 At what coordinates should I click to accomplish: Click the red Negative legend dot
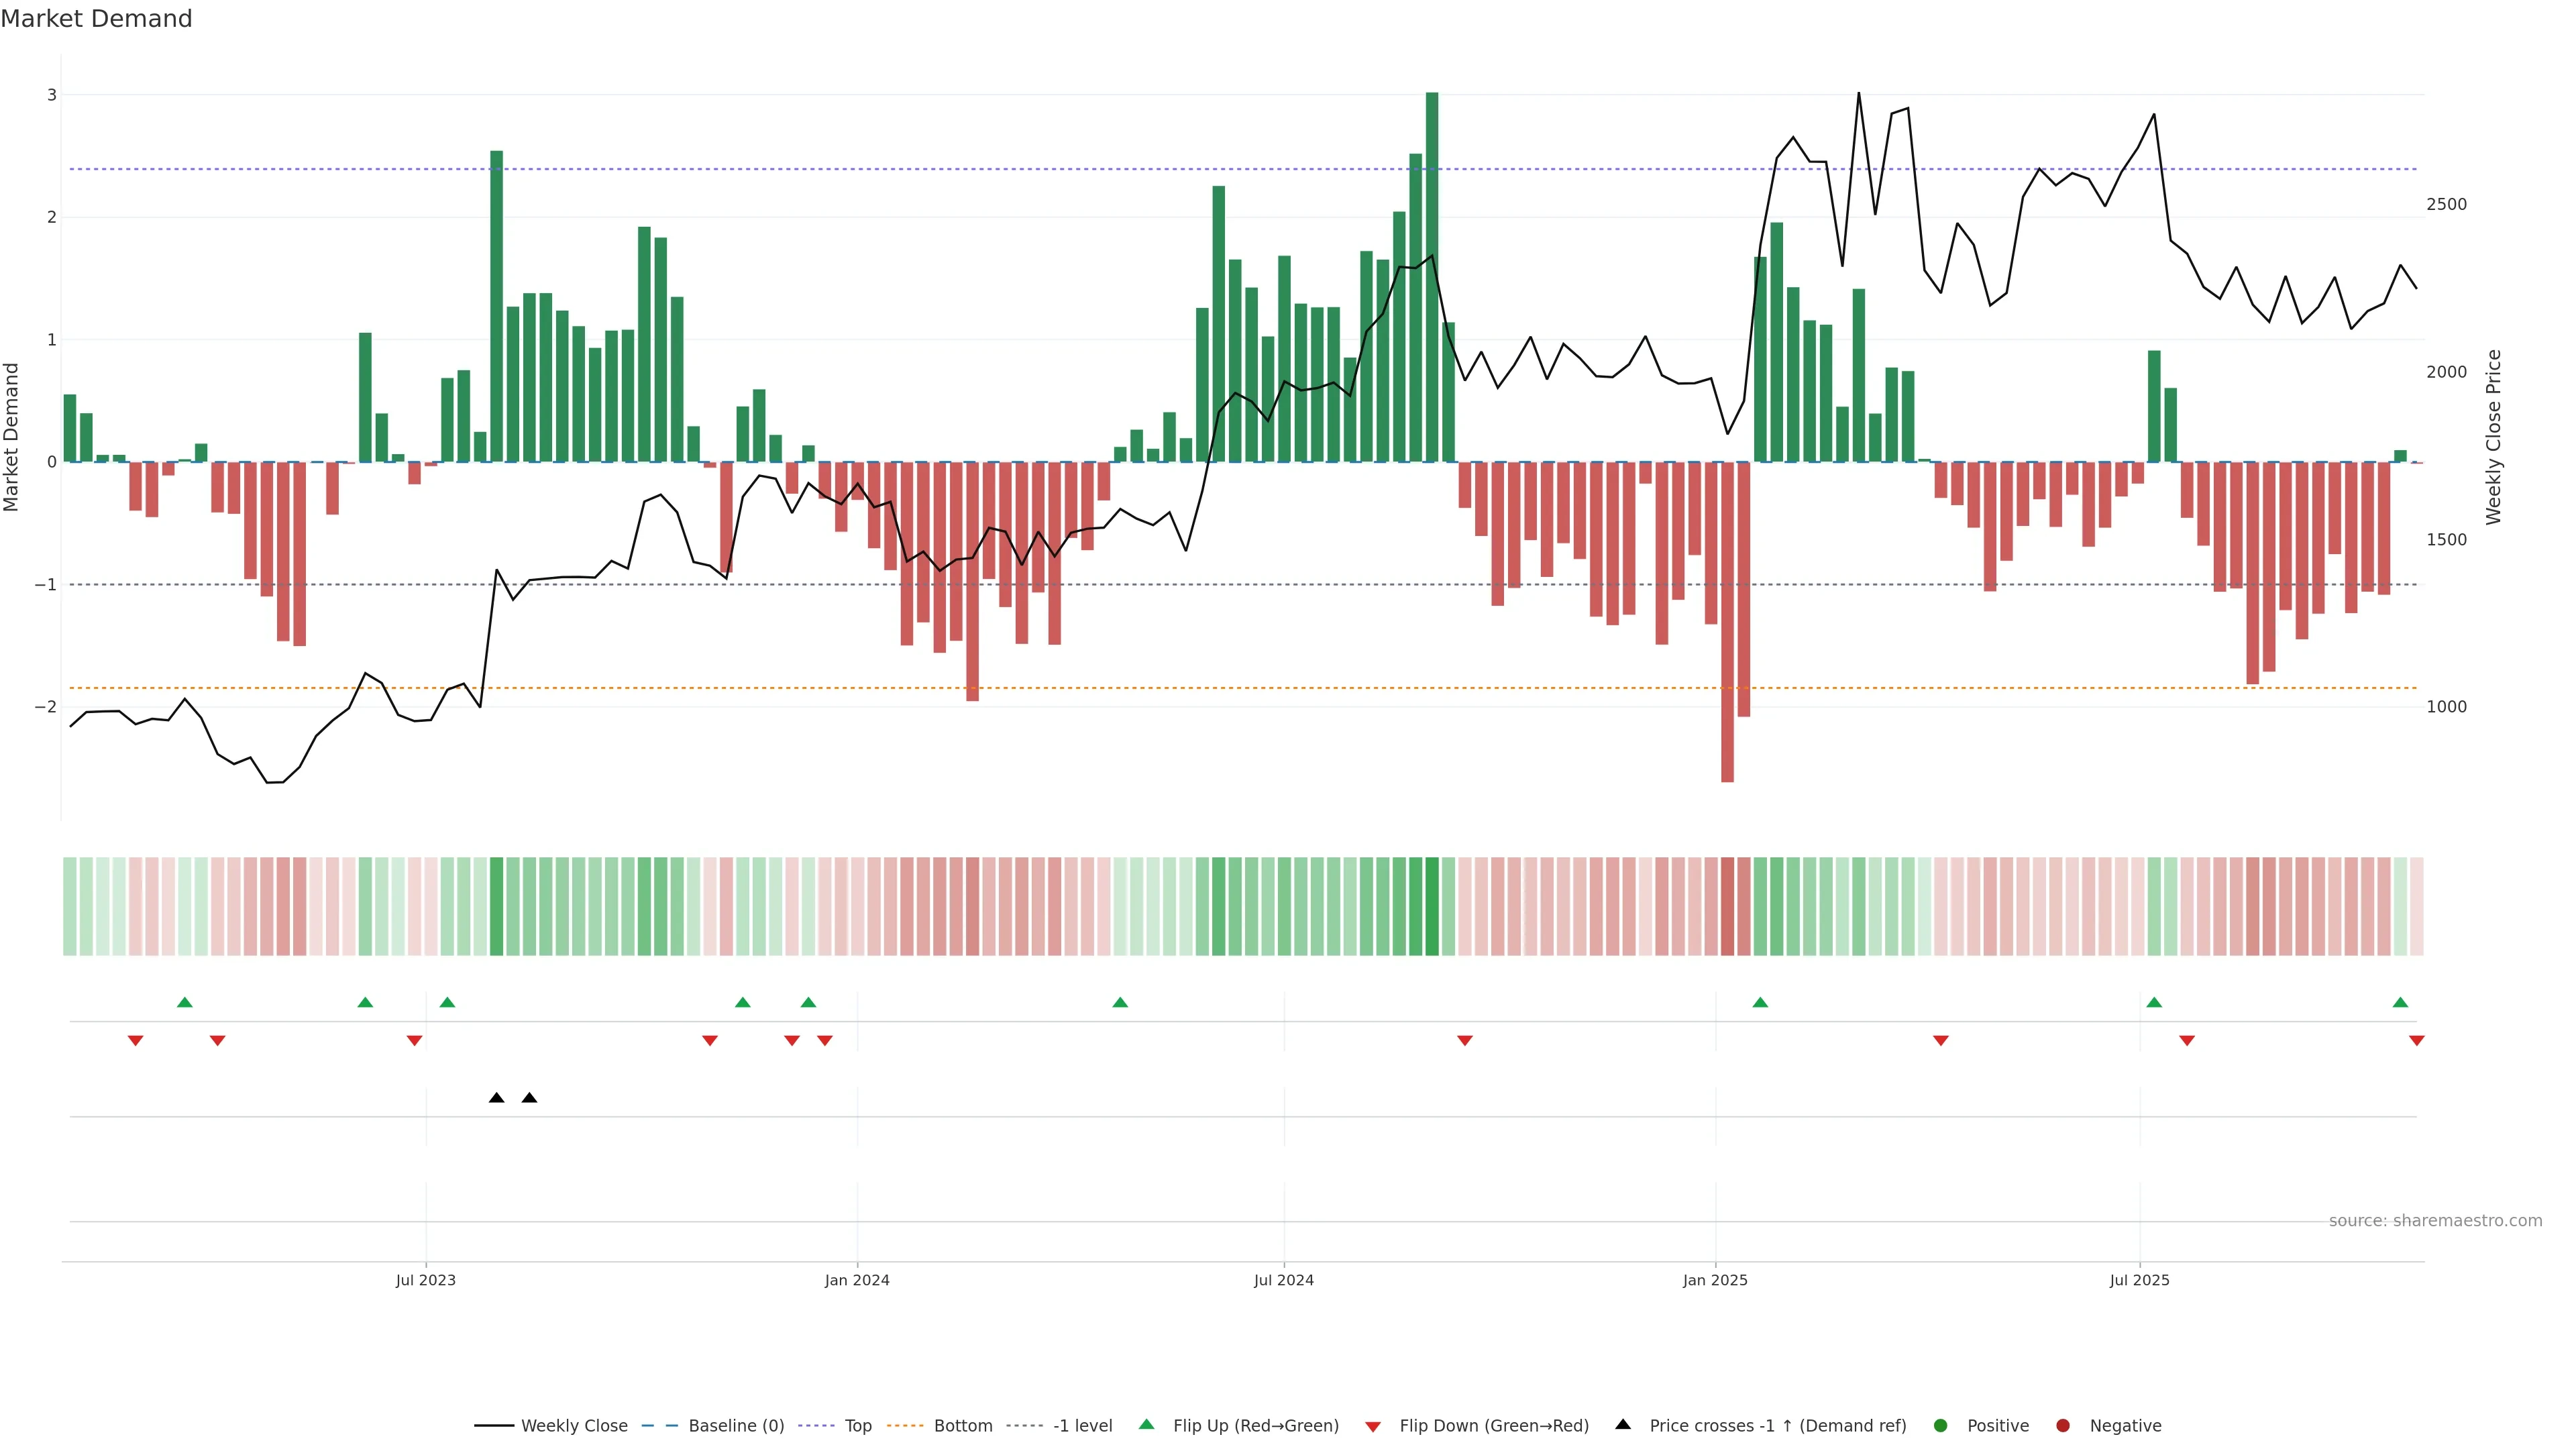pos(2063,1425)
